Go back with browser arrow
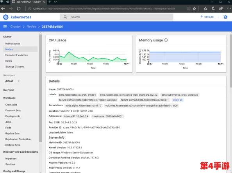Viewport: 232px width, 173px height. 3,9
